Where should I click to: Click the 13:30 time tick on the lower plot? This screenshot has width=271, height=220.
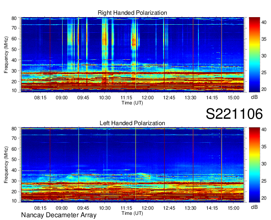[190, 208]
